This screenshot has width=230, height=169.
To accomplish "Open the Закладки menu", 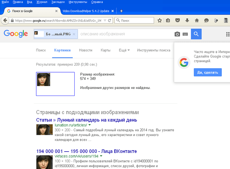I will coord(58,2).
